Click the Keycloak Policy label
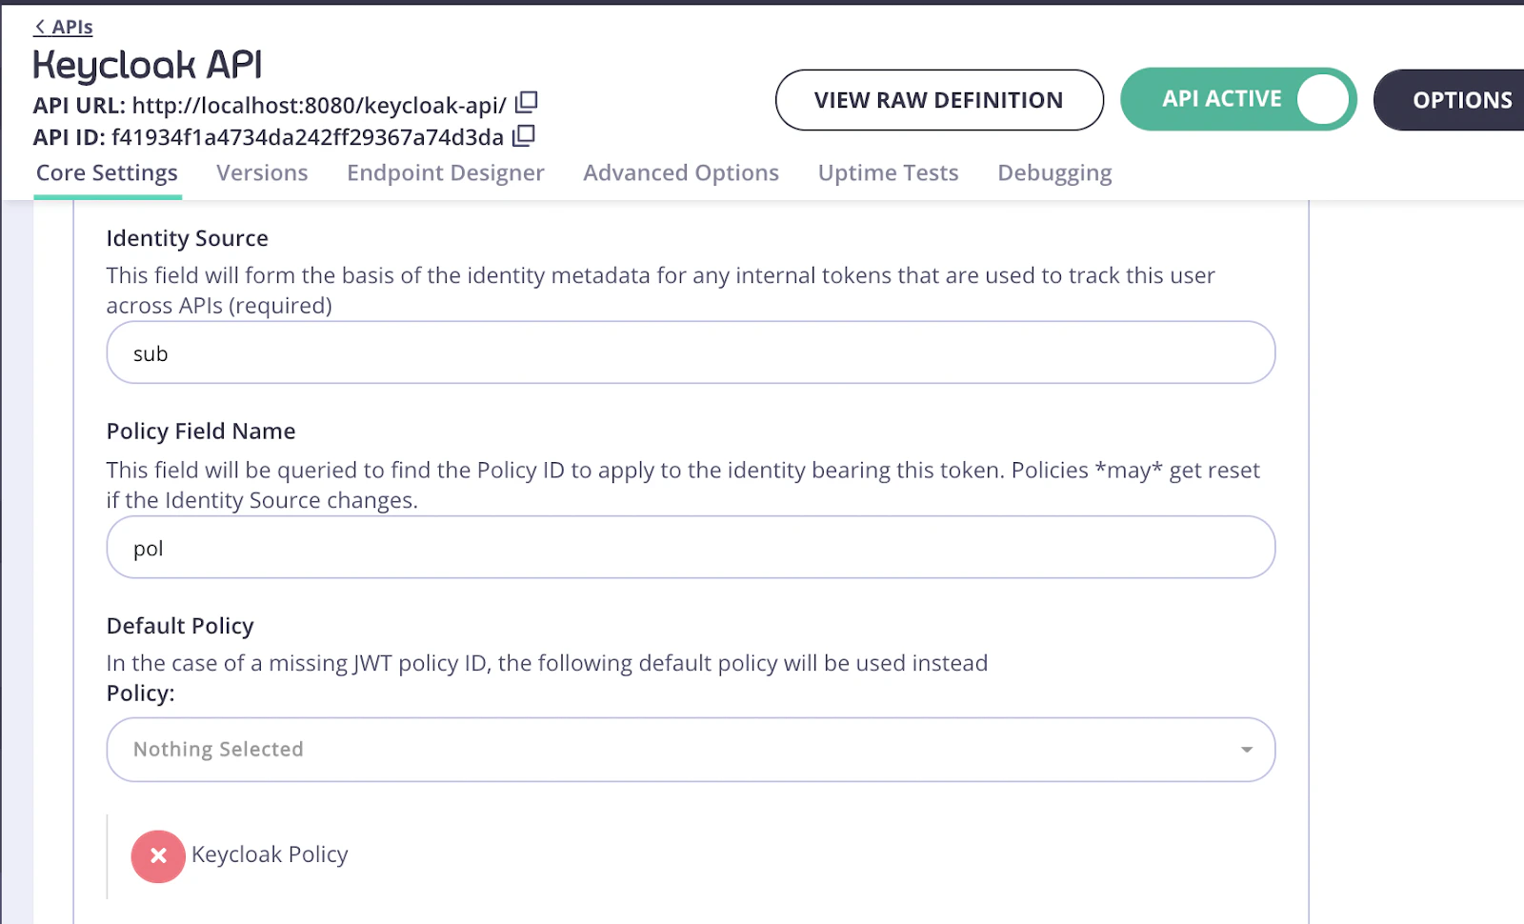 270,854
